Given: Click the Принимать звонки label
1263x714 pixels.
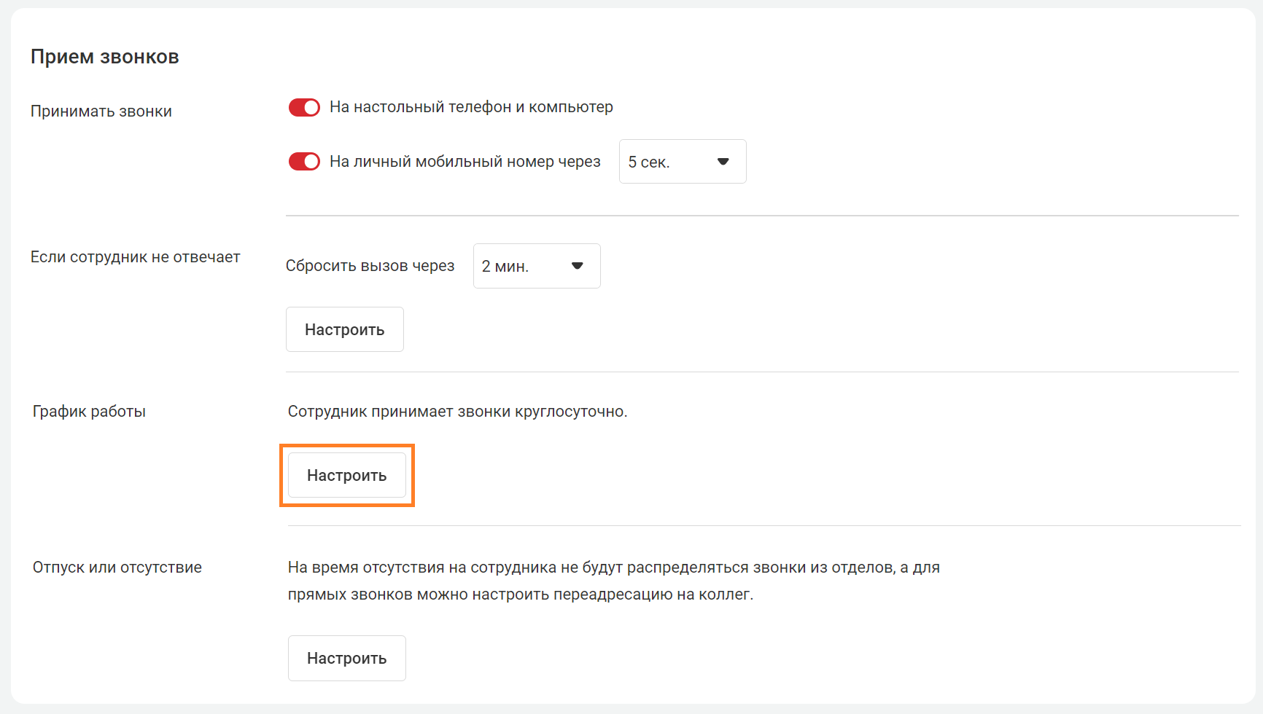Looking at the screenshot, I should point(101,111).
